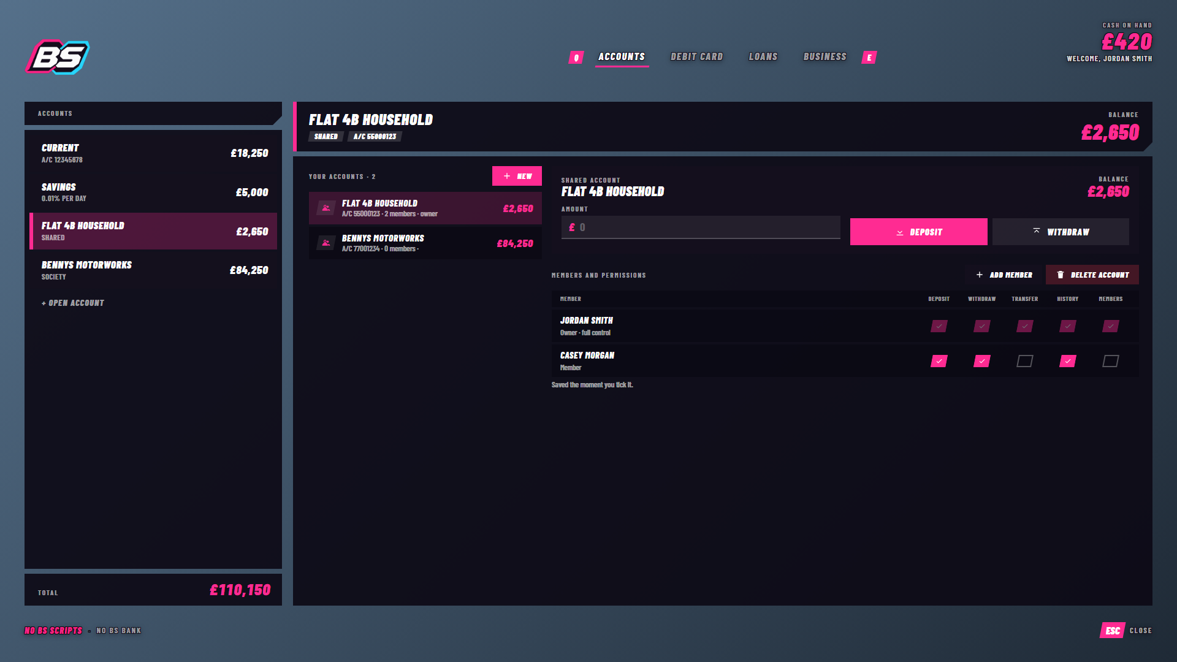
Task: Click the Flat 4B Household group icon
Action: [x=326, y=208]
